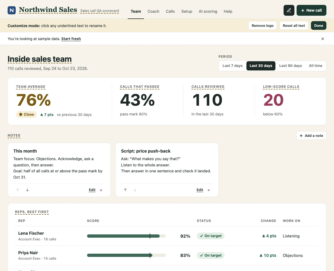Screen dimensions: 334x271
Task: Rename the CALLS REVIEWED label
Action: [x=208, y=87]
